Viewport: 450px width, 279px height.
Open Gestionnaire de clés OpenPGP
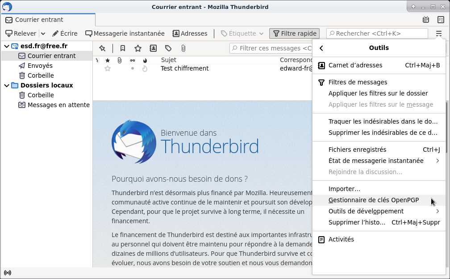click(379, 200)
